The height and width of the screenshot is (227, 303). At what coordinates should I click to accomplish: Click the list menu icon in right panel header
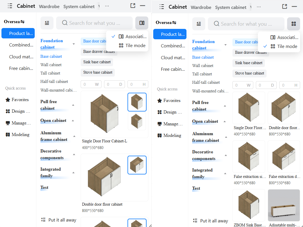(x=162, y=7)
